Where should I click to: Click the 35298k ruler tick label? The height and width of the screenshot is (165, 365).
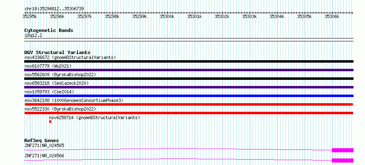point(112,16)
